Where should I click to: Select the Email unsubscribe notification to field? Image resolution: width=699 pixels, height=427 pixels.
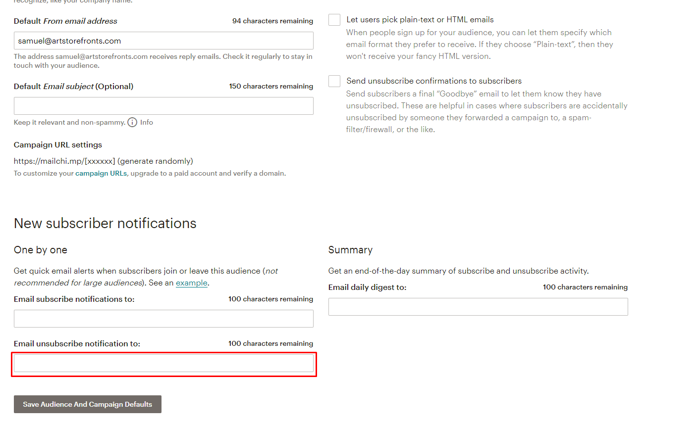coord(163,363)
